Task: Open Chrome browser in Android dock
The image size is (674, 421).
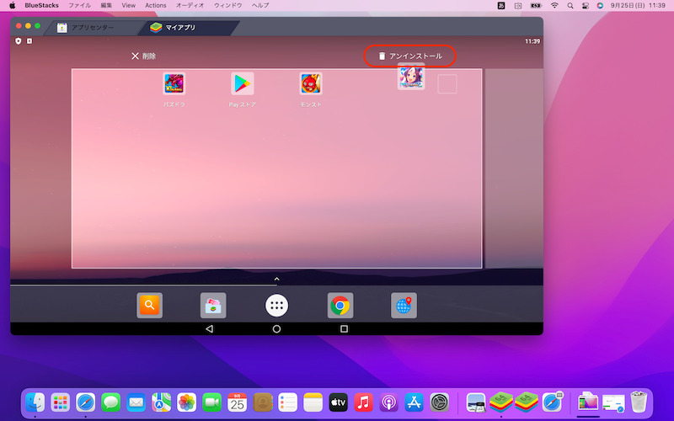Action: tap(340, 306)
